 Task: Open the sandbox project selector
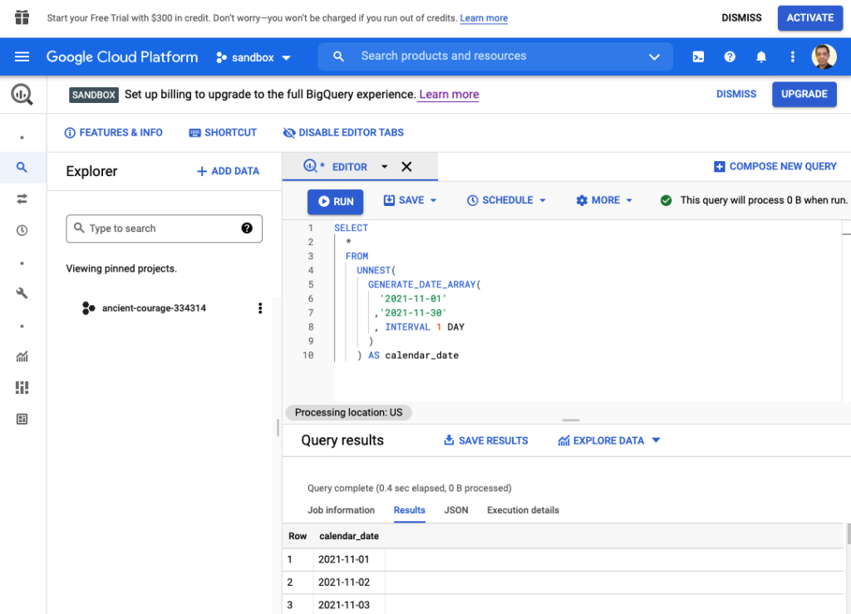(x=253, y=57)
